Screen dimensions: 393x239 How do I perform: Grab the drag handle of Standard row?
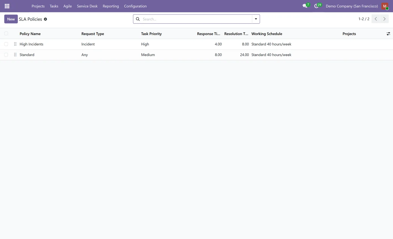point(15,55)
